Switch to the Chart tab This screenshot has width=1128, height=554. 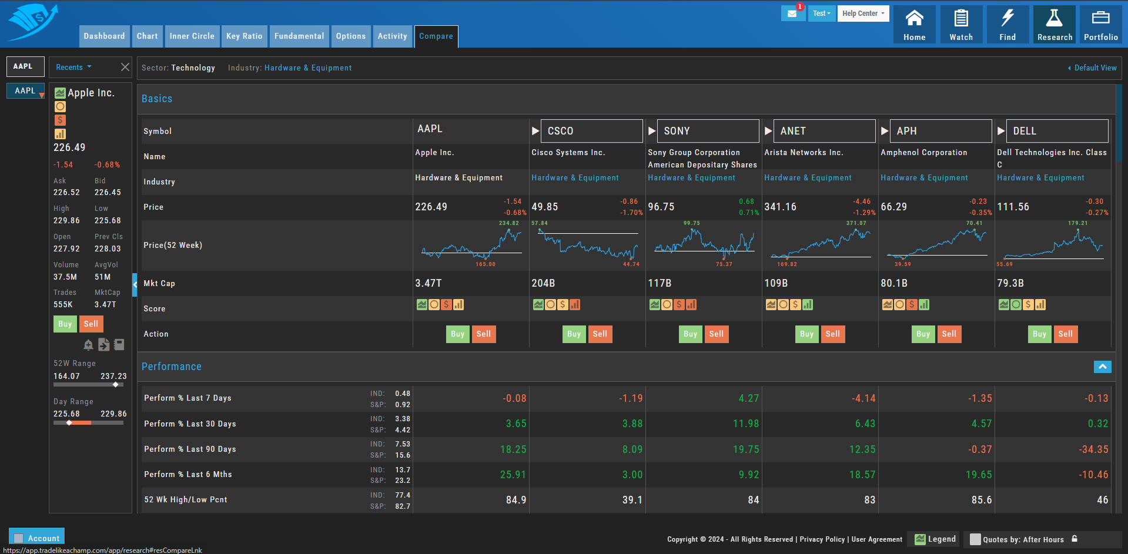[147, 36]
